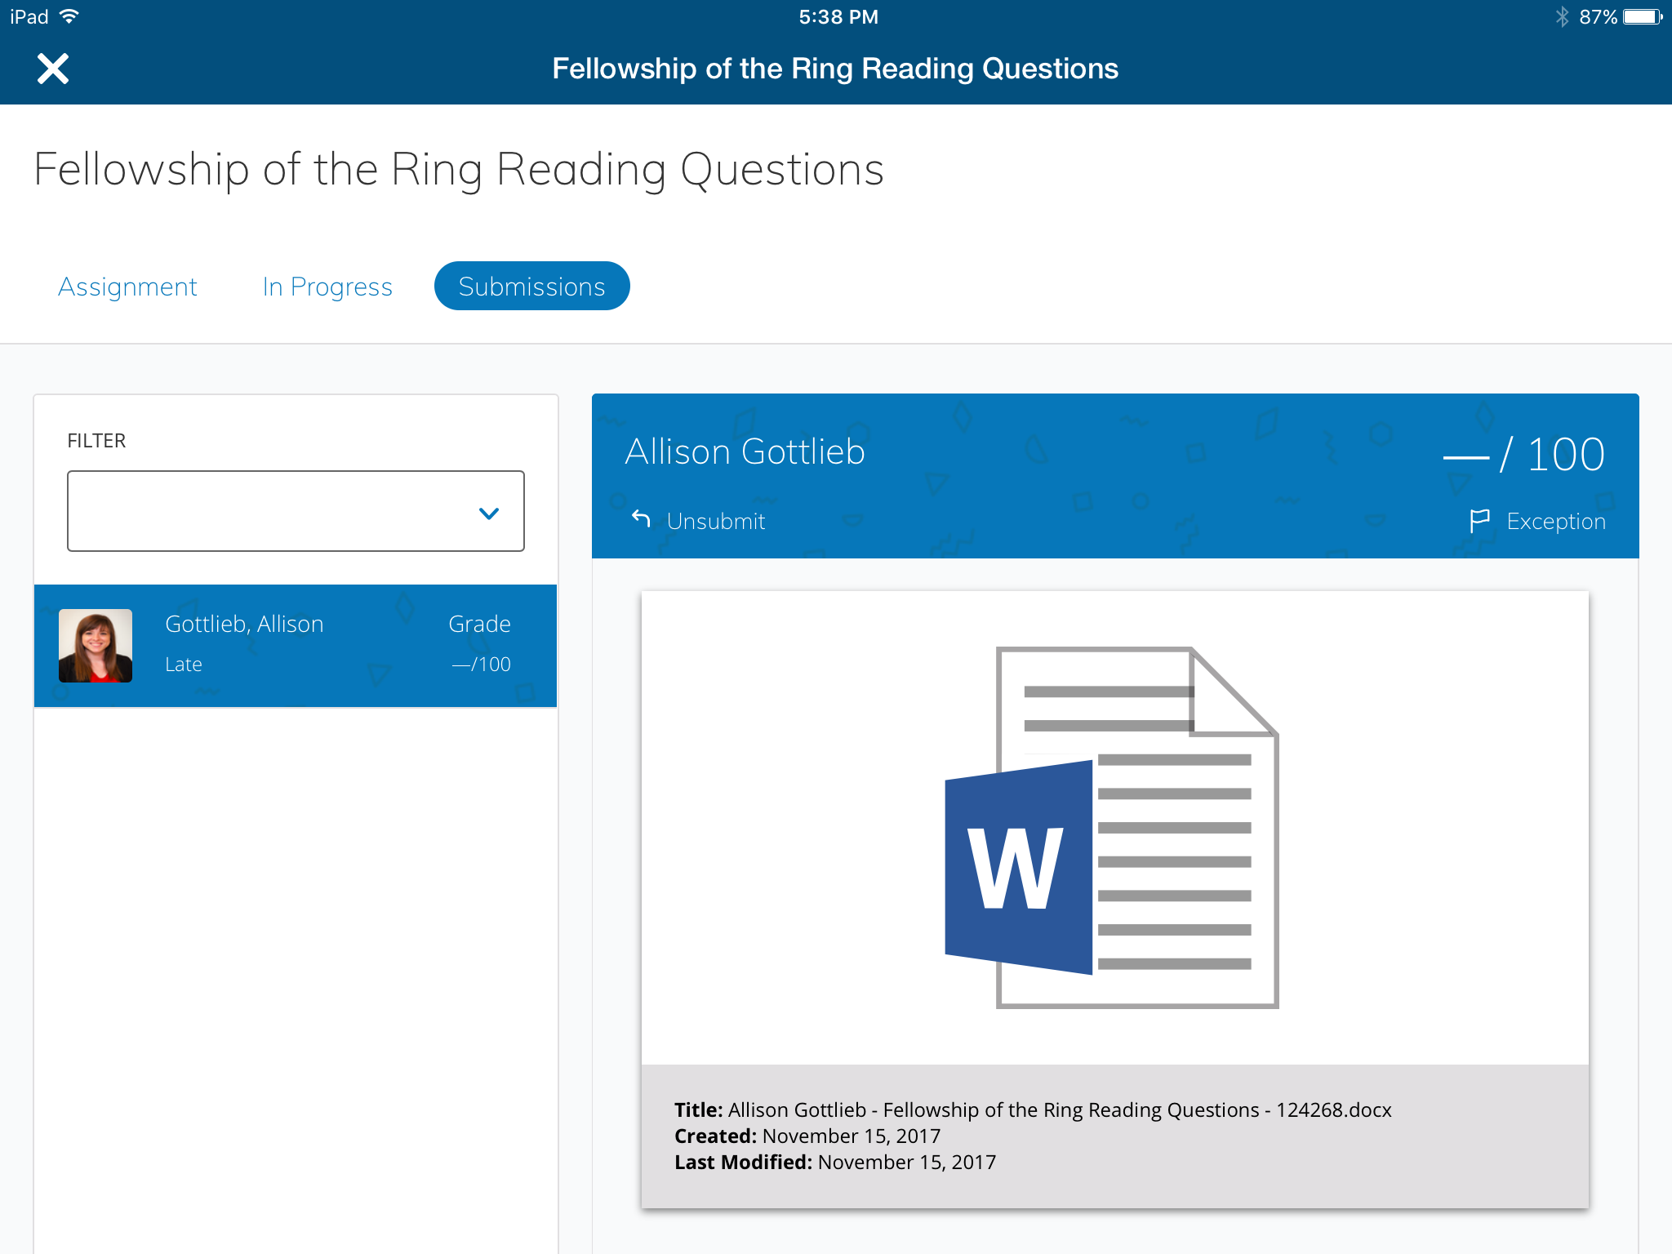
Task: Close the assignment view with X
Action: [53, 69]
